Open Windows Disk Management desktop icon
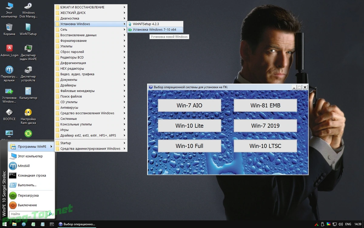Viewport: 364px width, 228px height. pyautogui.click(x=28, y=10)
